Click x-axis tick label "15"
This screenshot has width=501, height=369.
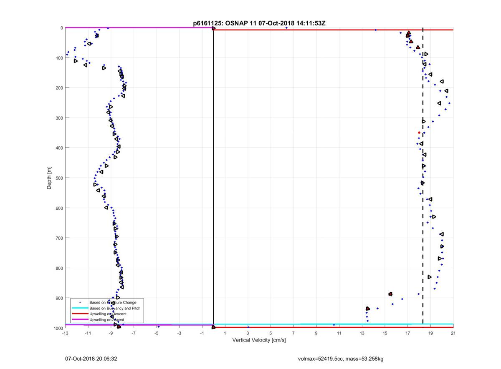[x=385, y=333]
